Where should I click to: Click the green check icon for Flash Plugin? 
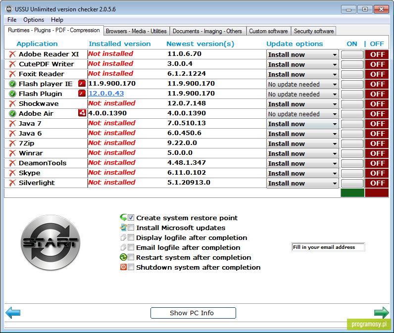point(12,94)
